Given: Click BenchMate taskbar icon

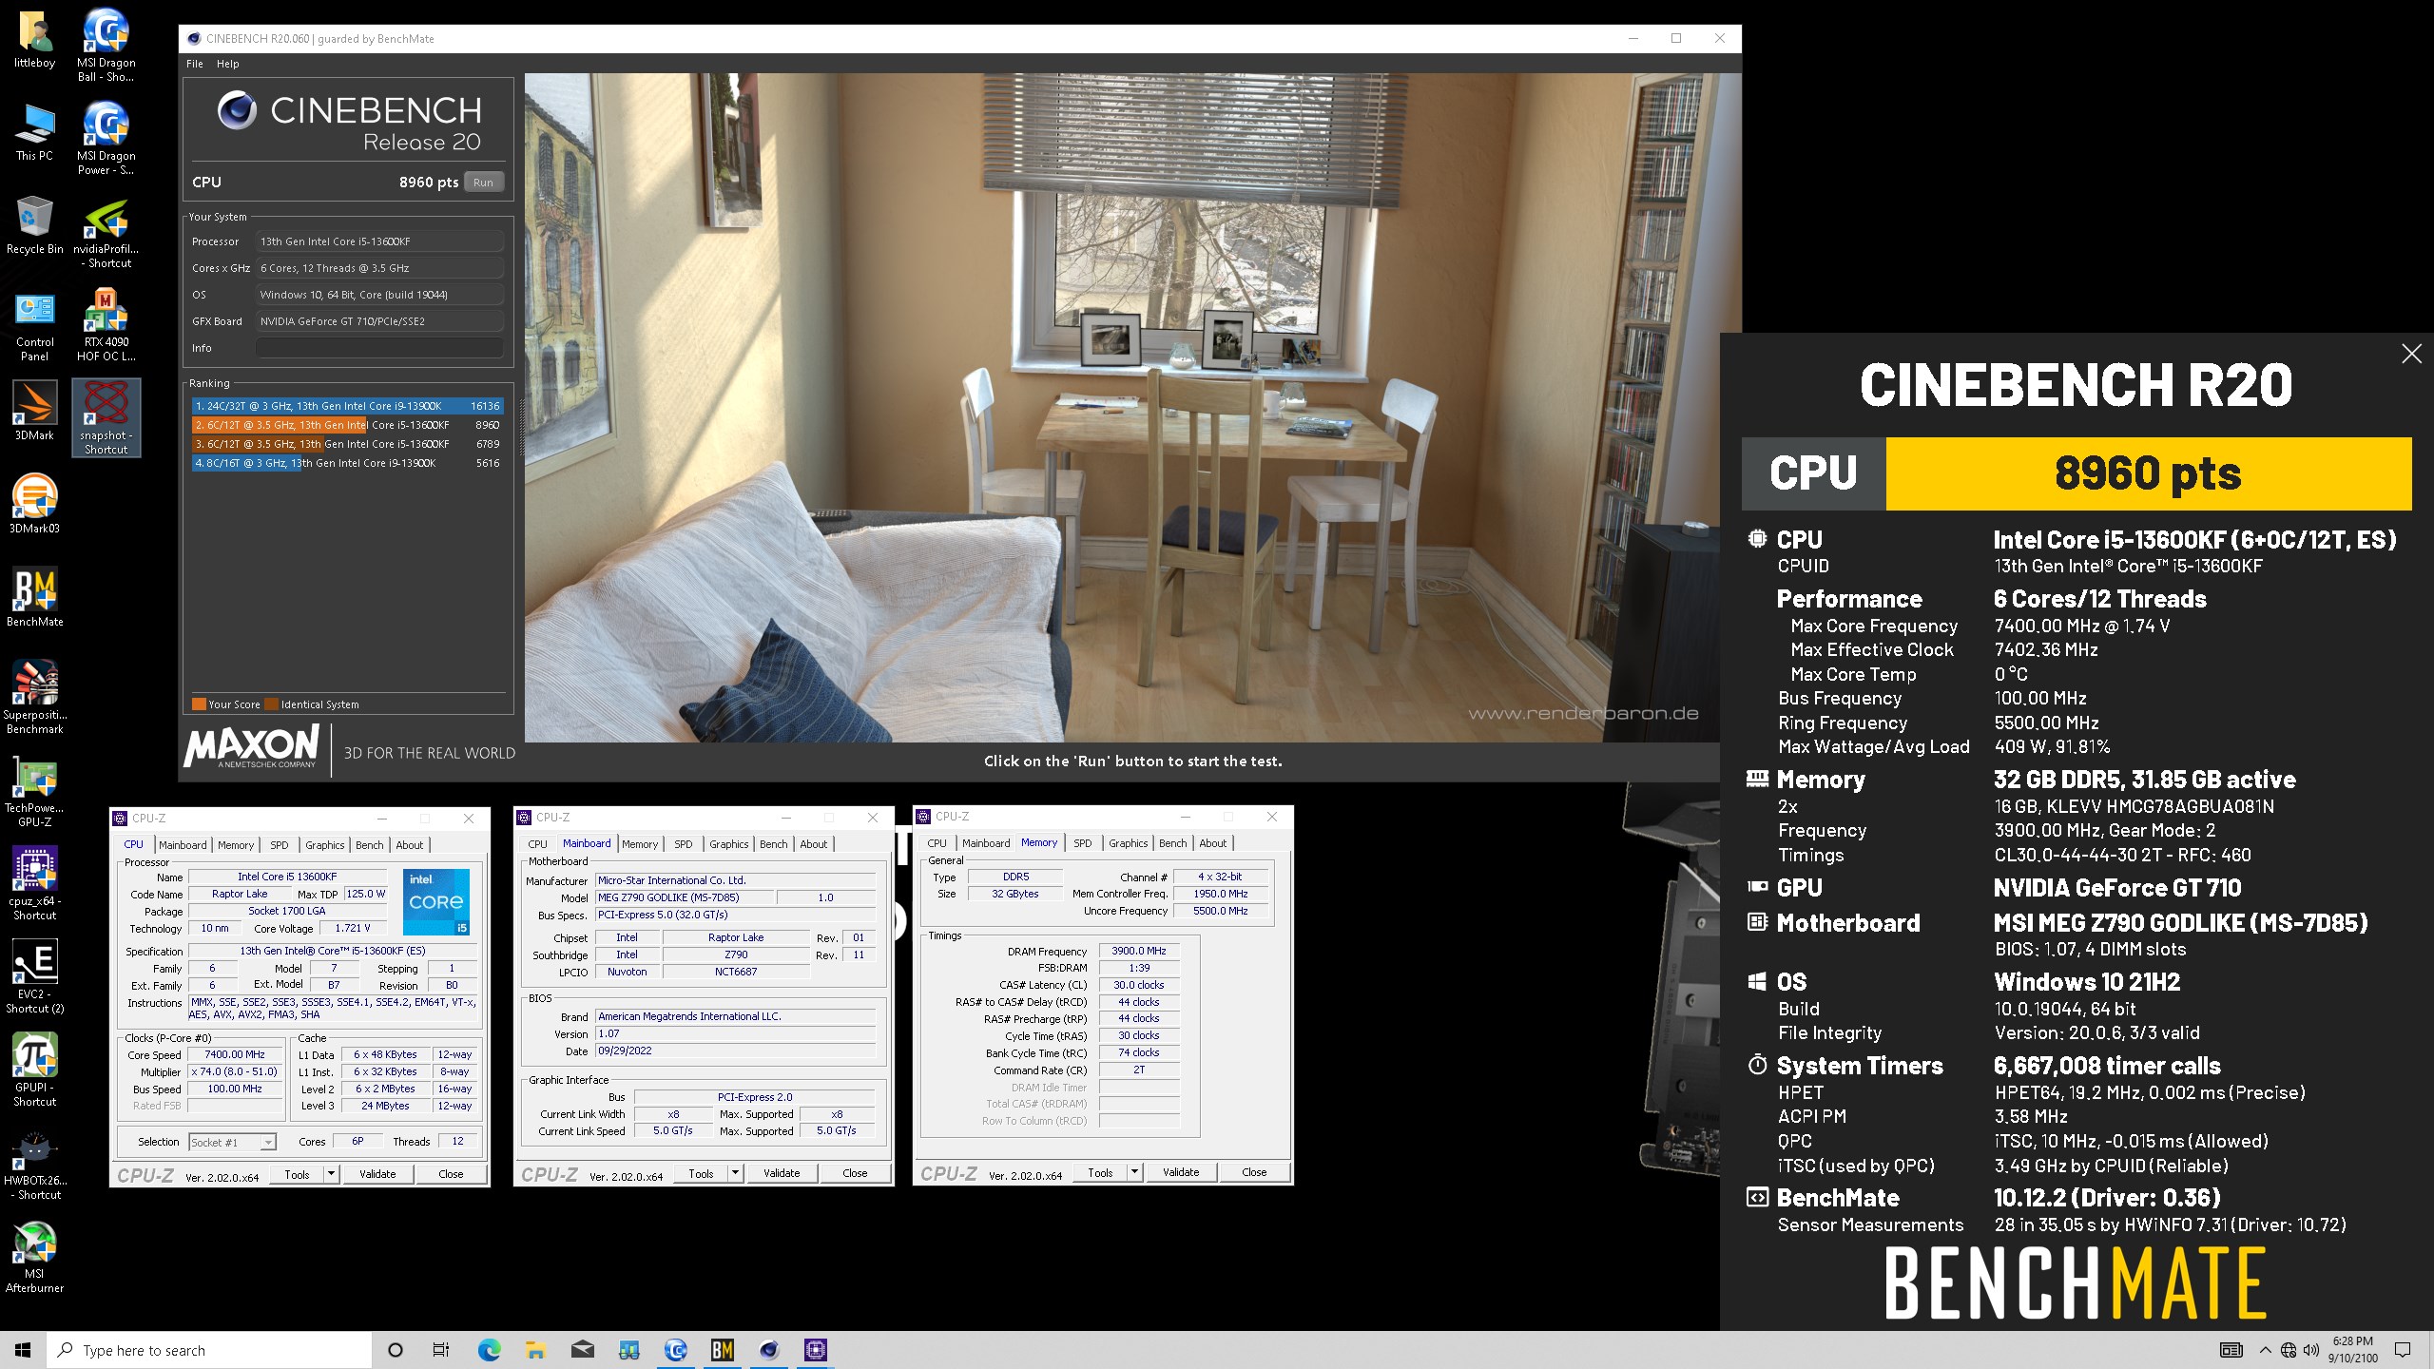Looking at the screenshot, I should pos(723,1349).
